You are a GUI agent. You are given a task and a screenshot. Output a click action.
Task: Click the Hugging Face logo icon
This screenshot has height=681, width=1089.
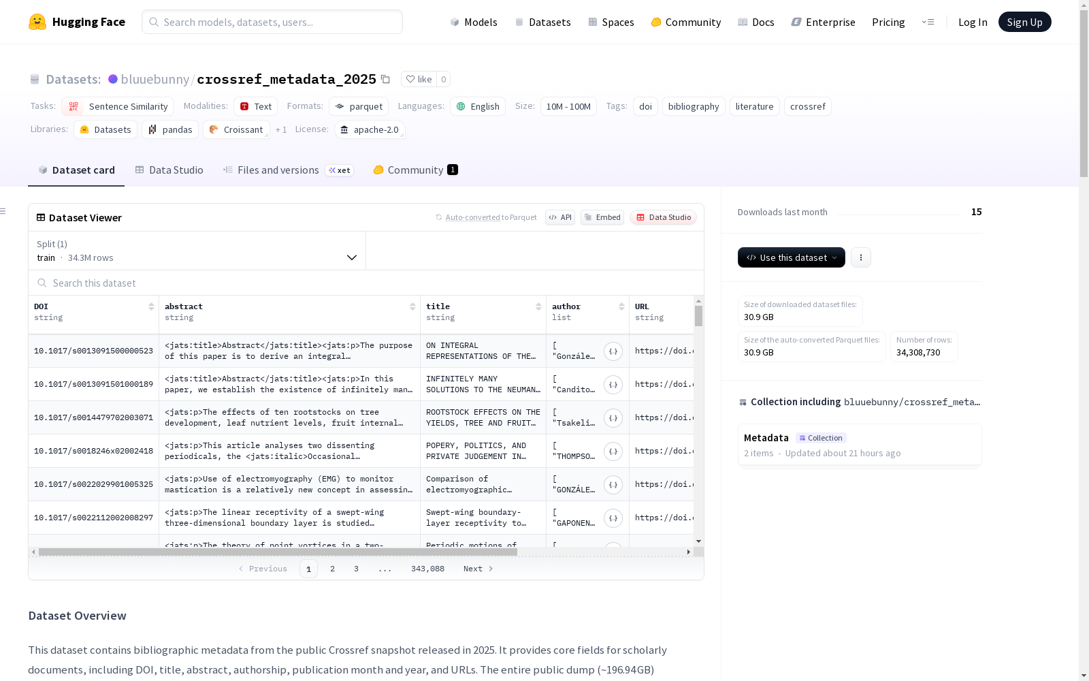(x=37, y=22)
